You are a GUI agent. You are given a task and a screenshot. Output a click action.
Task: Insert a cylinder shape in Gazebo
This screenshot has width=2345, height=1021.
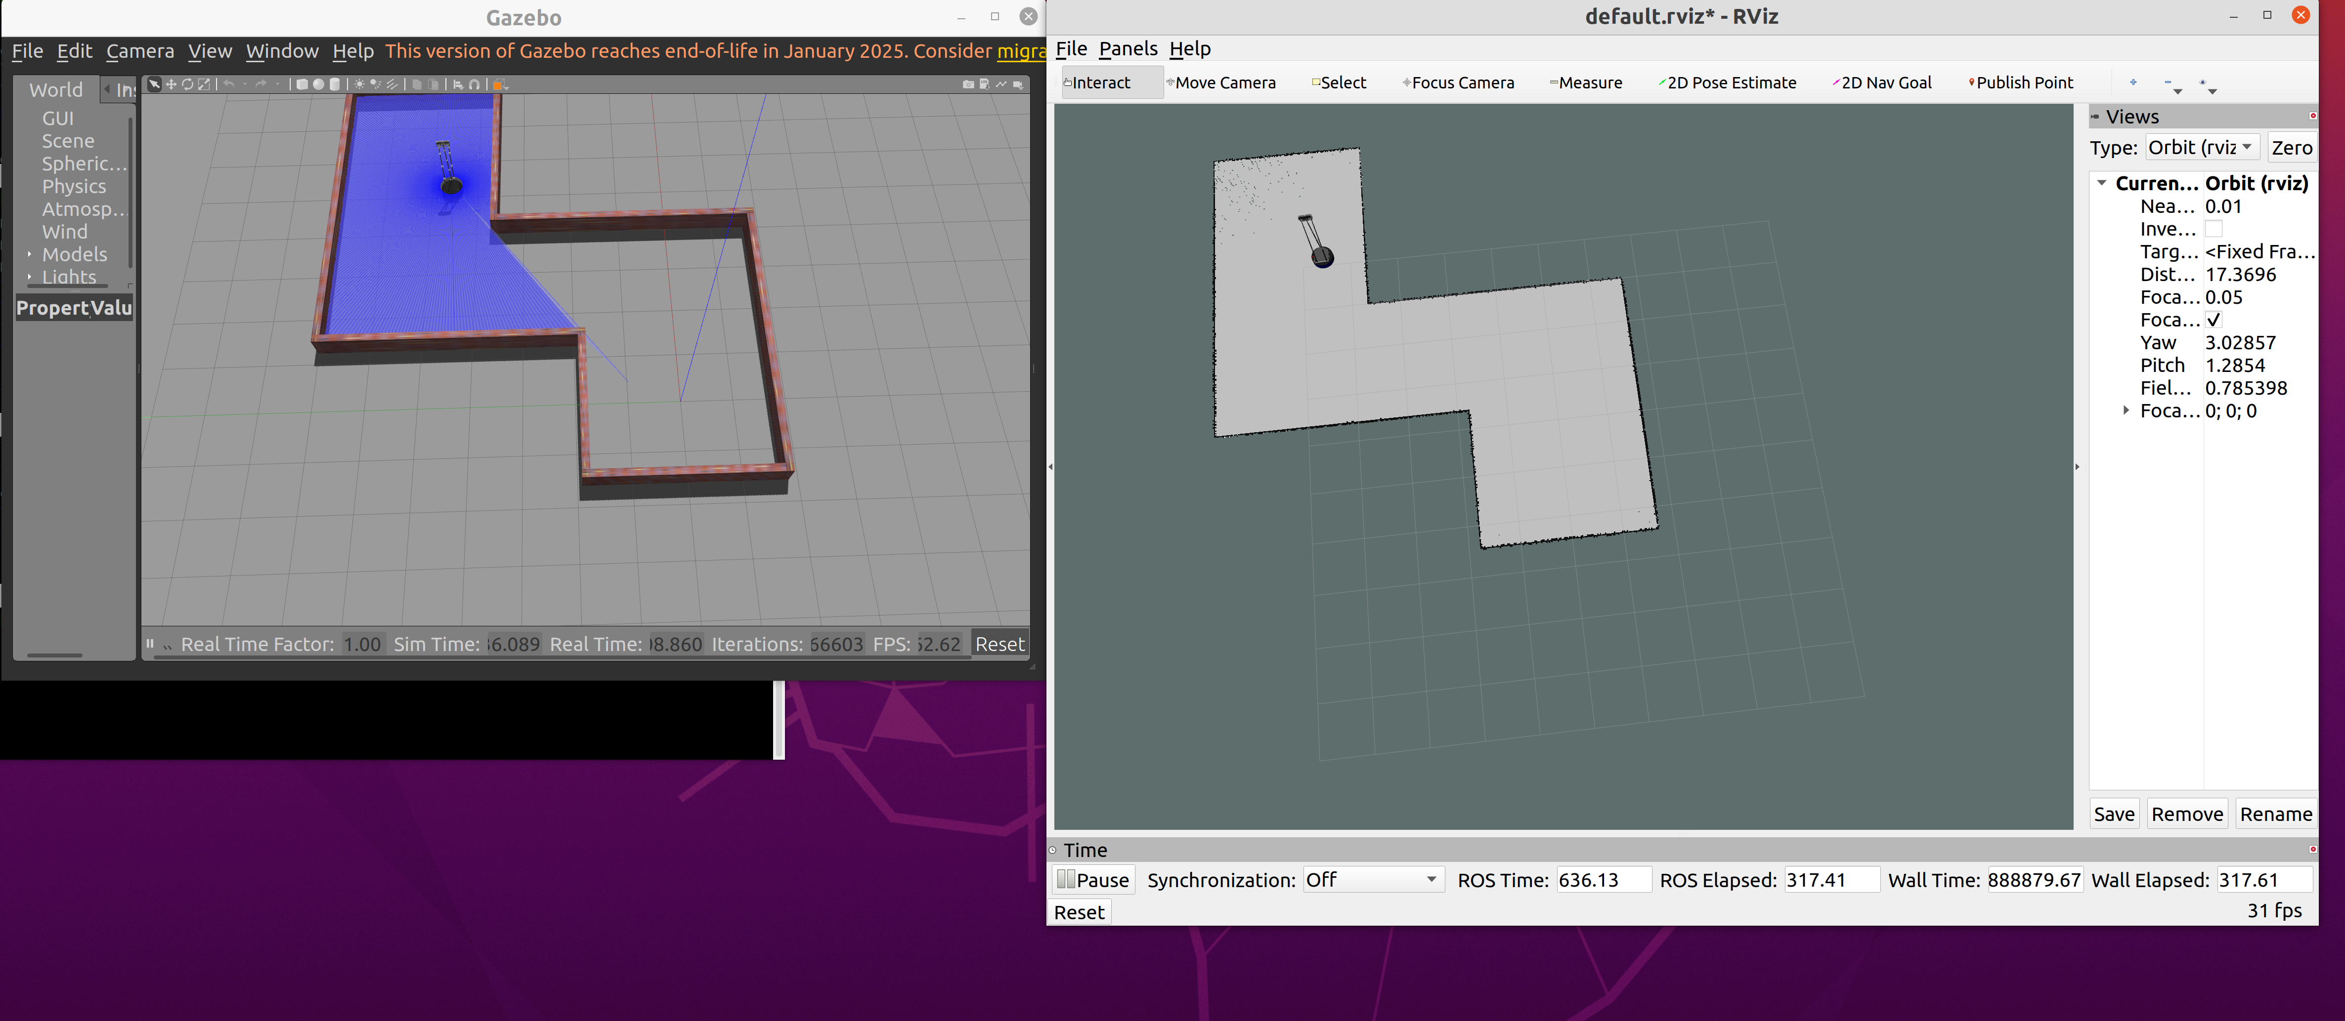[x=335, y=83]
